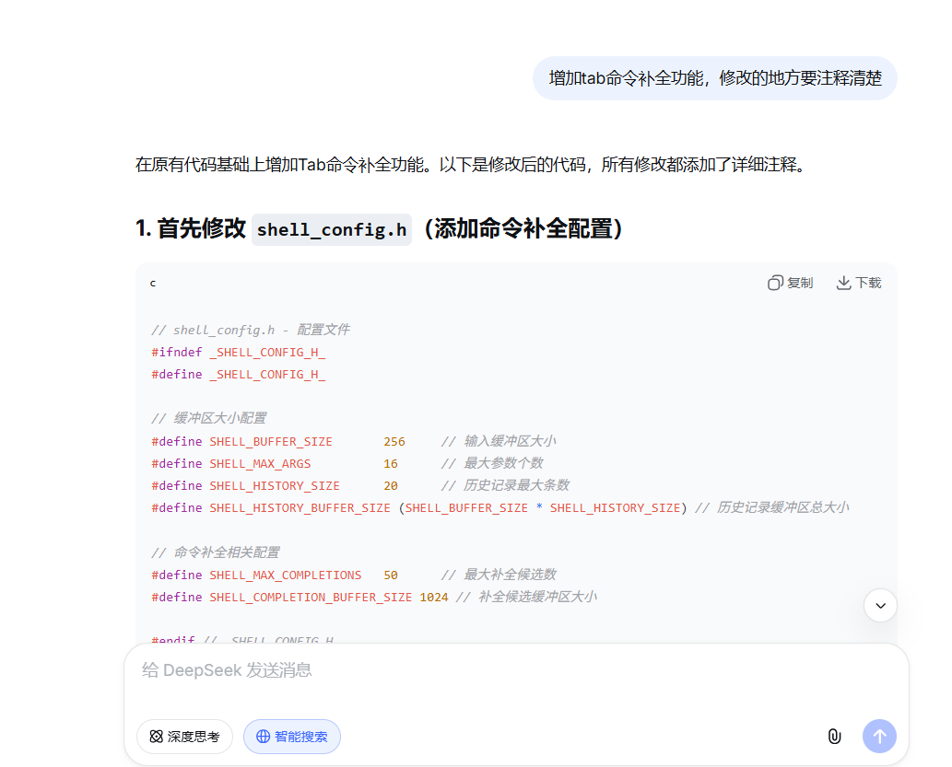Click inline code shell_config.h in the heading
This screenshot has width=952, height=767.
332,229
